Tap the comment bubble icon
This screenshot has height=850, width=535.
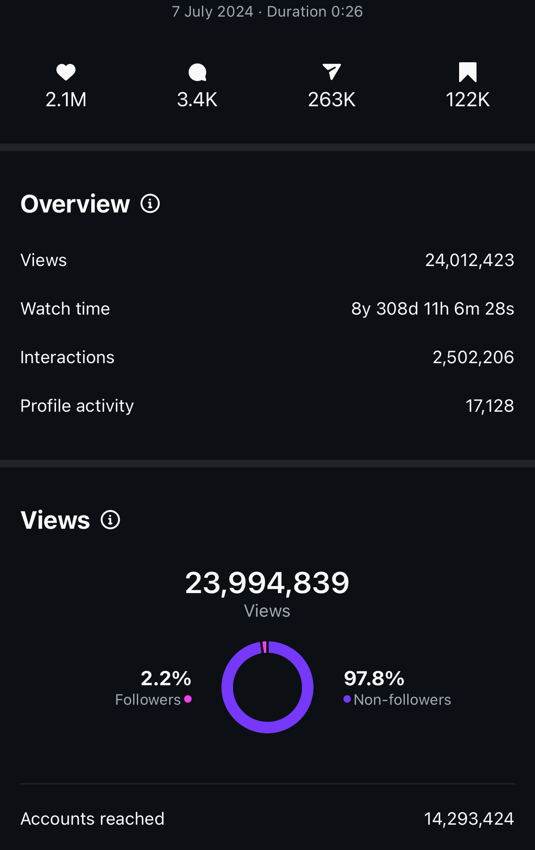click(x=197, y=73)
